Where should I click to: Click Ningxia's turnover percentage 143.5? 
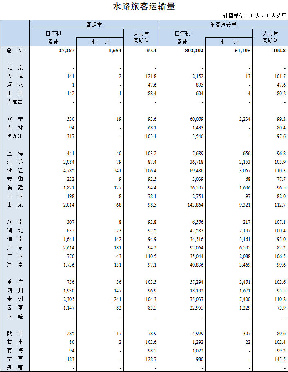280,359
